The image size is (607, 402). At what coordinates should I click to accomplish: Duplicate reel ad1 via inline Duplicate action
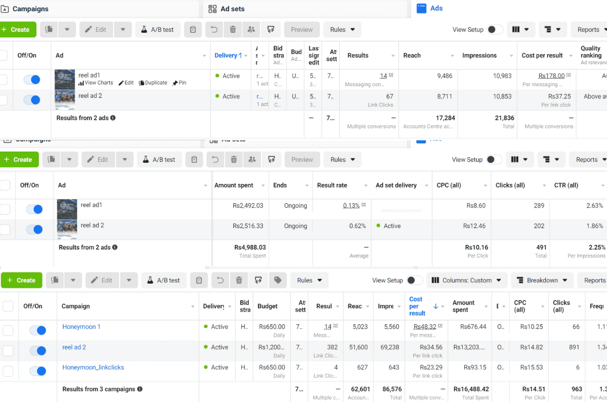tap(153, 83)
